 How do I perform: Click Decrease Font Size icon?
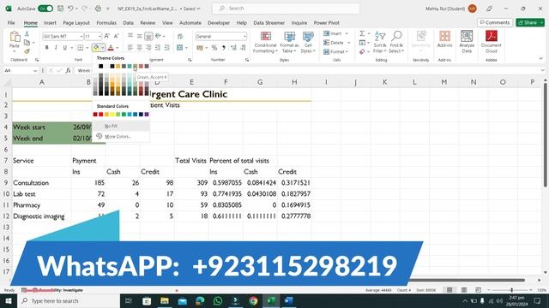[117, 36]
